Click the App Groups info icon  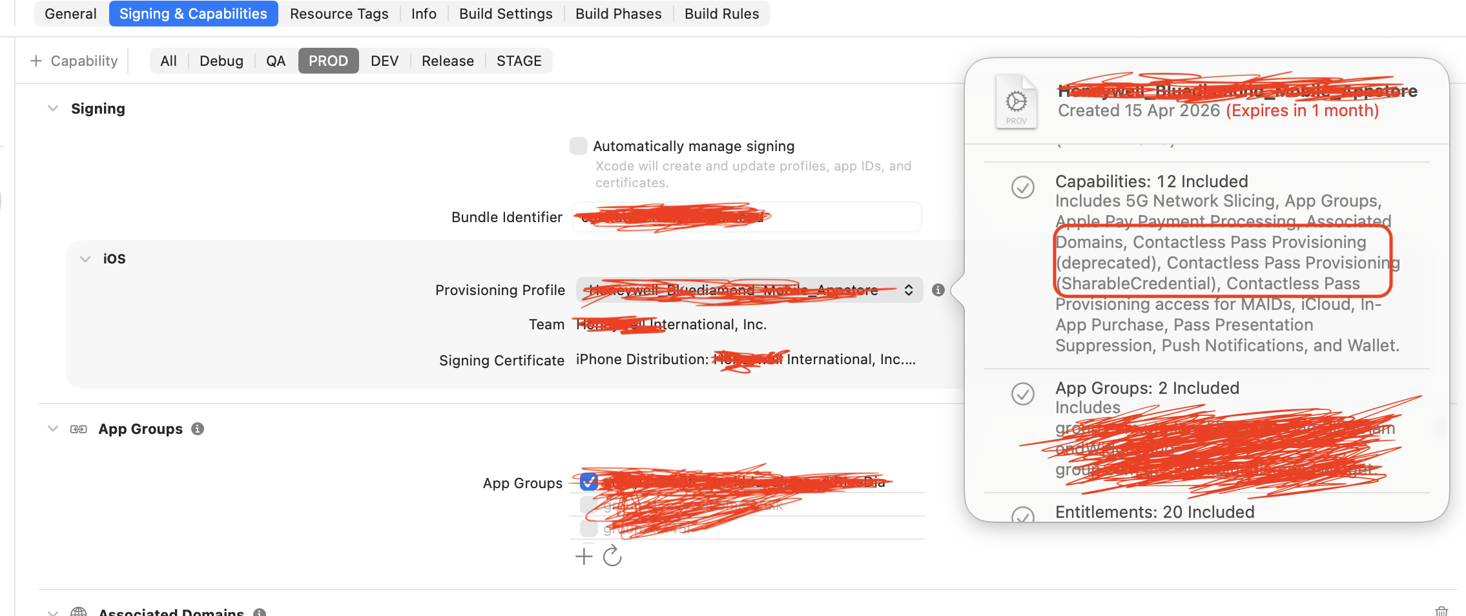pos(198,429)
